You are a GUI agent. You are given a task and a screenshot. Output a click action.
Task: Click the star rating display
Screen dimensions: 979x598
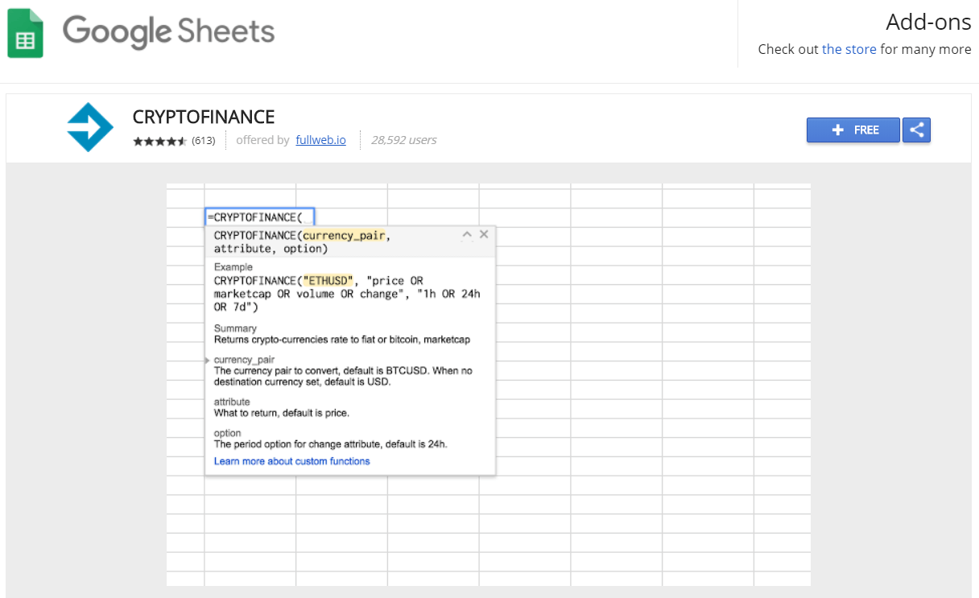pyautogui.click(x=159, y=141)
